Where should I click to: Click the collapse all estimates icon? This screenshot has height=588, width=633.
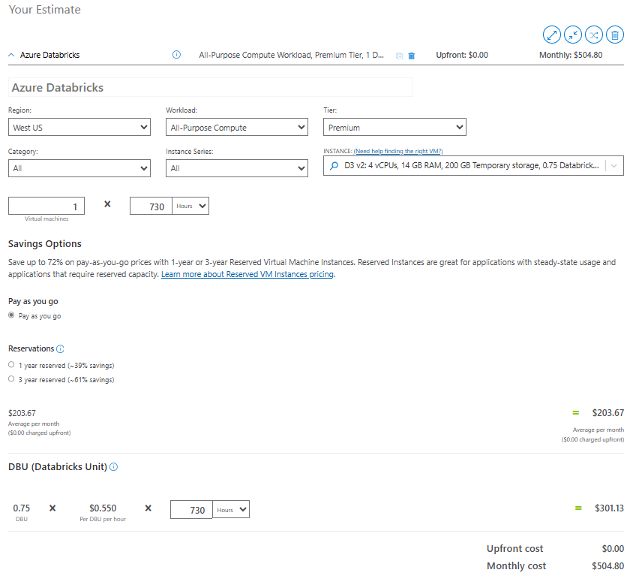point(573,35)
